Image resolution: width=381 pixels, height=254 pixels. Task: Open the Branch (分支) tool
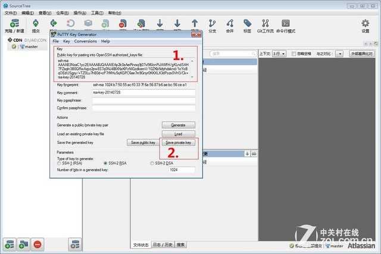pyautogui.click(x=212, y=24)
